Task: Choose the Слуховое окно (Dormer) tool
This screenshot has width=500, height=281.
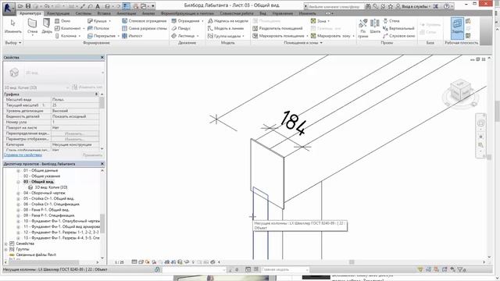Action: click(x=398, y=36)
